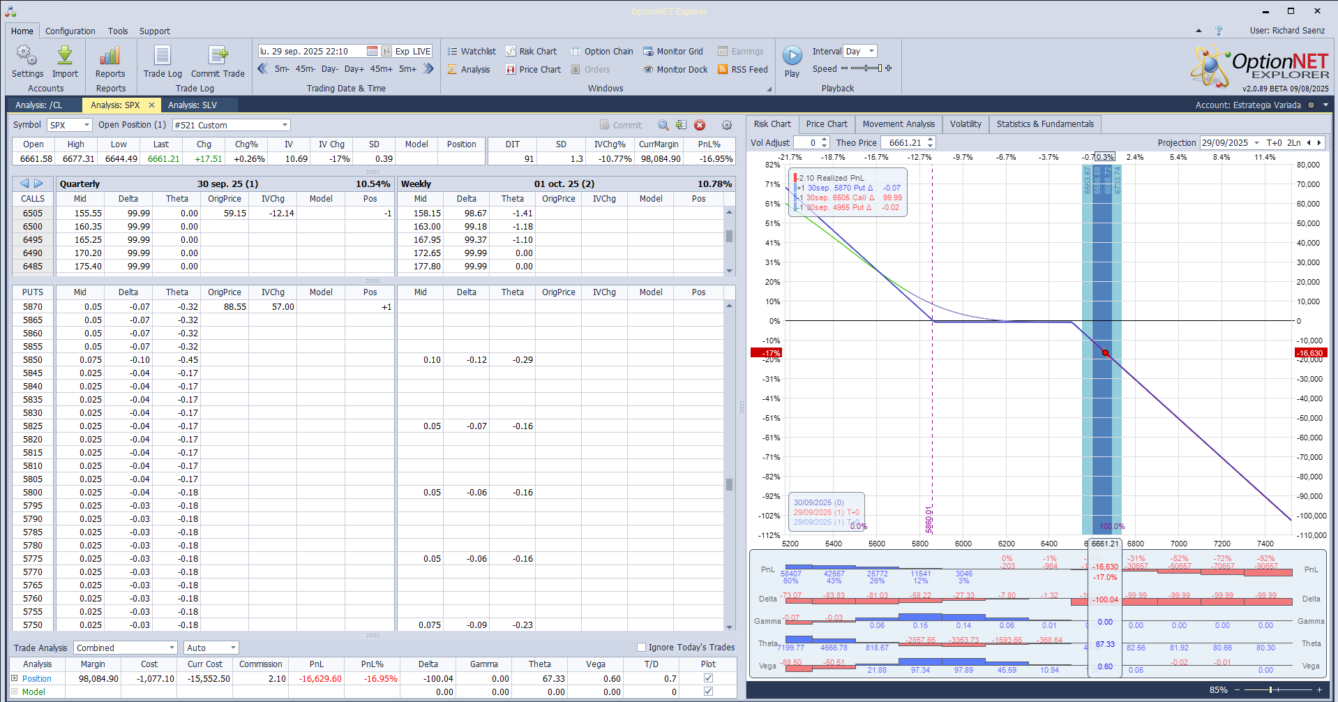Image resolution: width=1338 pixels, height=702 pixels.
Task: Uncheck the Plot box for the Position row
Action: pyautogui.click(x=708, y=678)
